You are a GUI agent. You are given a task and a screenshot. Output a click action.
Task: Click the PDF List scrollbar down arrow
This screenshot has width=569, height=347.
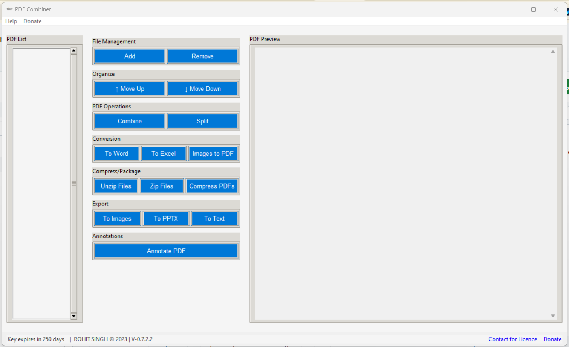(x=74, y=316)
